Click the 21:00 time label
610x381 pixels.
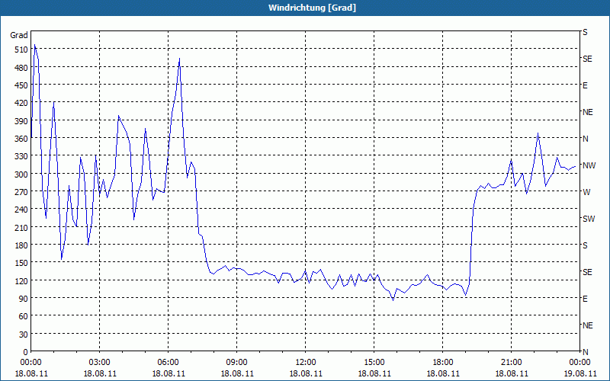[511, 363]
